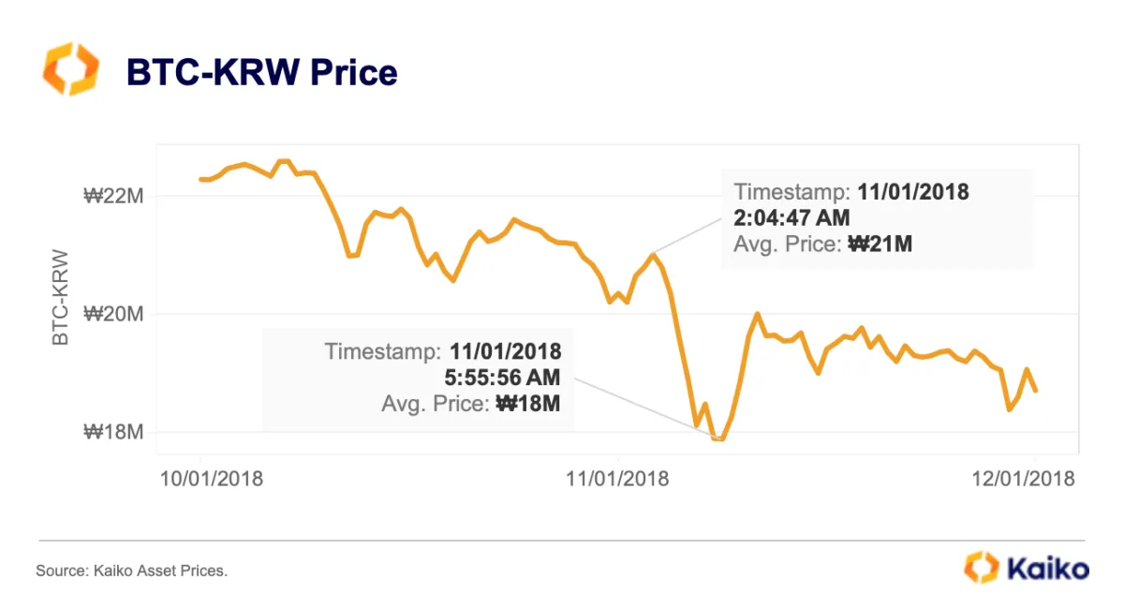This screenshot has width=1124, height=609.
Task: Select the 10/01/2018 x-axis date label
Action: click(212, 478)
